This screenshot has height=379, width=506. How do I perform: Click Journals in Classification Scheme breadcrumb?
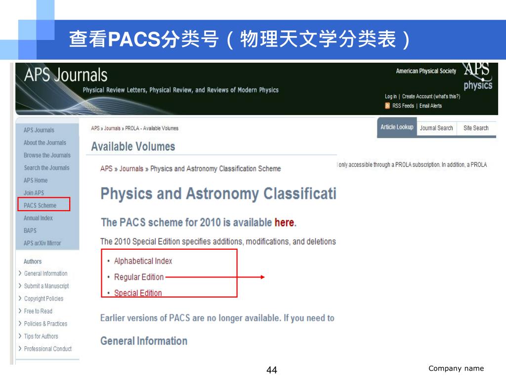coord(131,169)
